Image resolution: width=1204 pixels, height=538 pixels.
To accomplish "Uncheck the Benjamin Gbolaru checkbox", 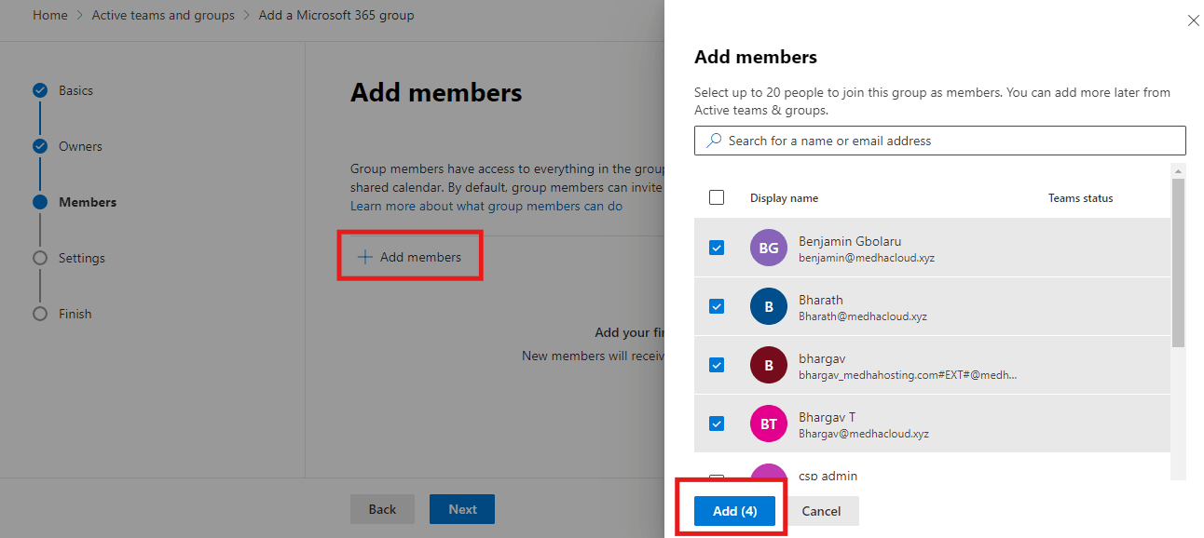I will (x=717, y=248).
